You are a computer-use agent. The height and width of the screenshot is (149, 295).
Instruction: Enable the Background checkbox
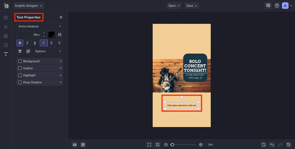point(20,61)
